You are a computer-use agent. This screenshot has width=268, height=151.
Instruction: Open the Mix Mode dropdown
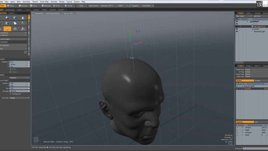(20, 98)
